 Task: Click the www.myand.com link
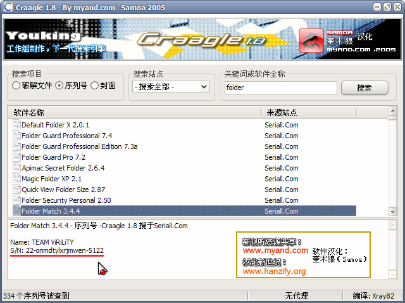click(275, 250)
